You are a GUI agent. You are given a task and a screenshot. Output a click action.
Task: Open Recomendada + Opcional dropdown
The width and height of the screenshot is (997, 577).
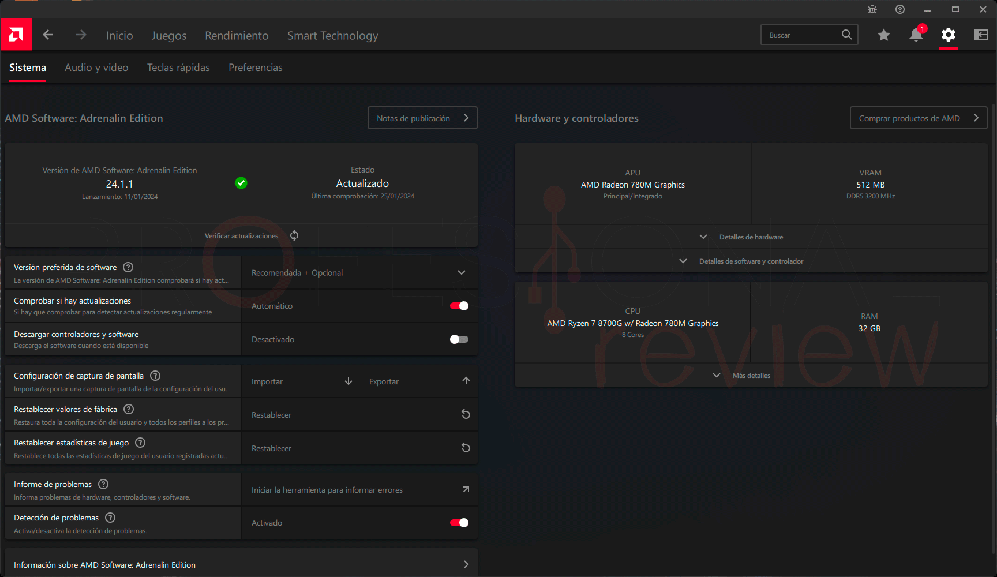(359, 272)
